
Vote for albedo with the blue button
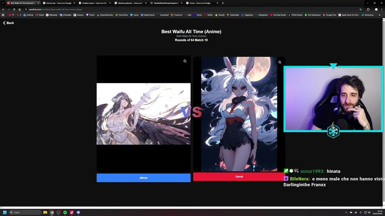[143, 178]
